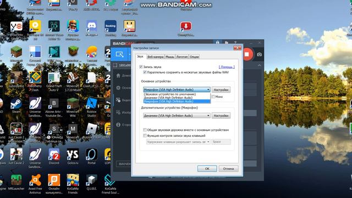Open Bandicam Home sidebar icon
Screen dimensions: 352x198
118,75
